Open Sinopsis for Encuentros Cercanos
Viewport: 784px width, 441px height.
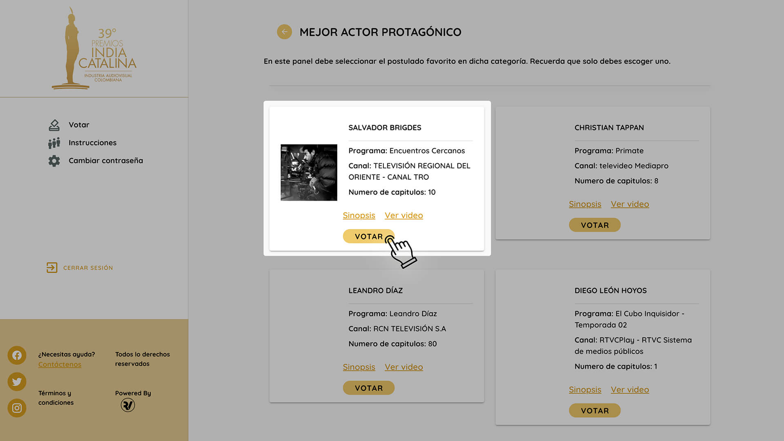point(359,216)
